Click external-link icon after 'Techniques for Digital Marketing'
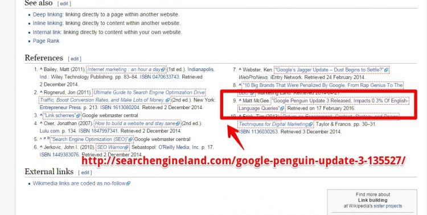This screenshot has width=427, height=215. [x=311, y=125]
